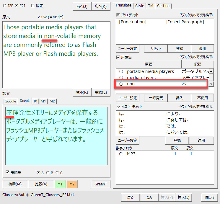
Task: Switch to the Style tab
Action: [140, 6]
